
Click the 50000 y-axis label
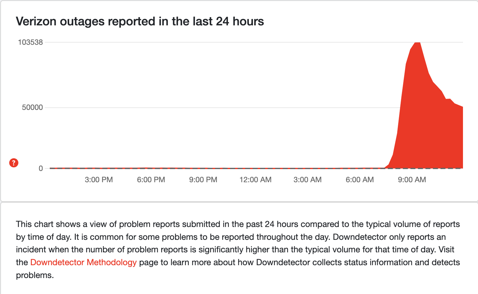pos(32,107)
